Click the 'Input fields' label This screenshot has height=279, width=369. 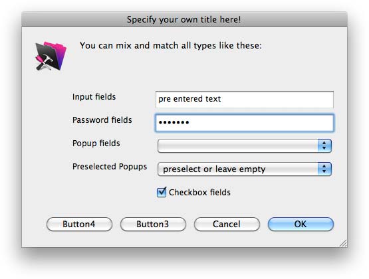pos(94,97)
